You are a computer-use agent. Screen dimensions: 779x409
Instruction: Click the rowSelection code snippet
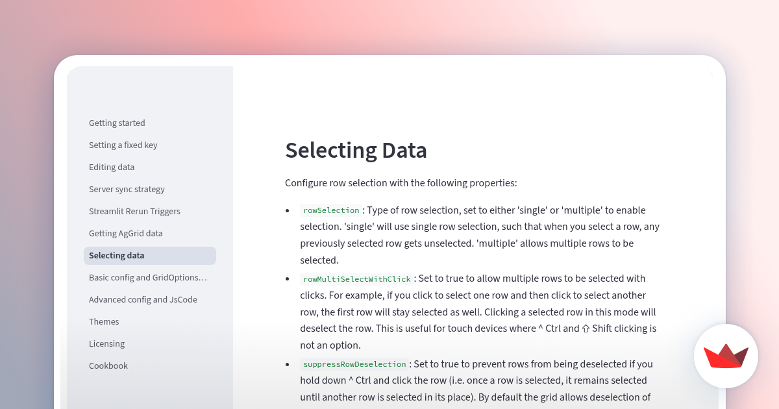(330, 210)
